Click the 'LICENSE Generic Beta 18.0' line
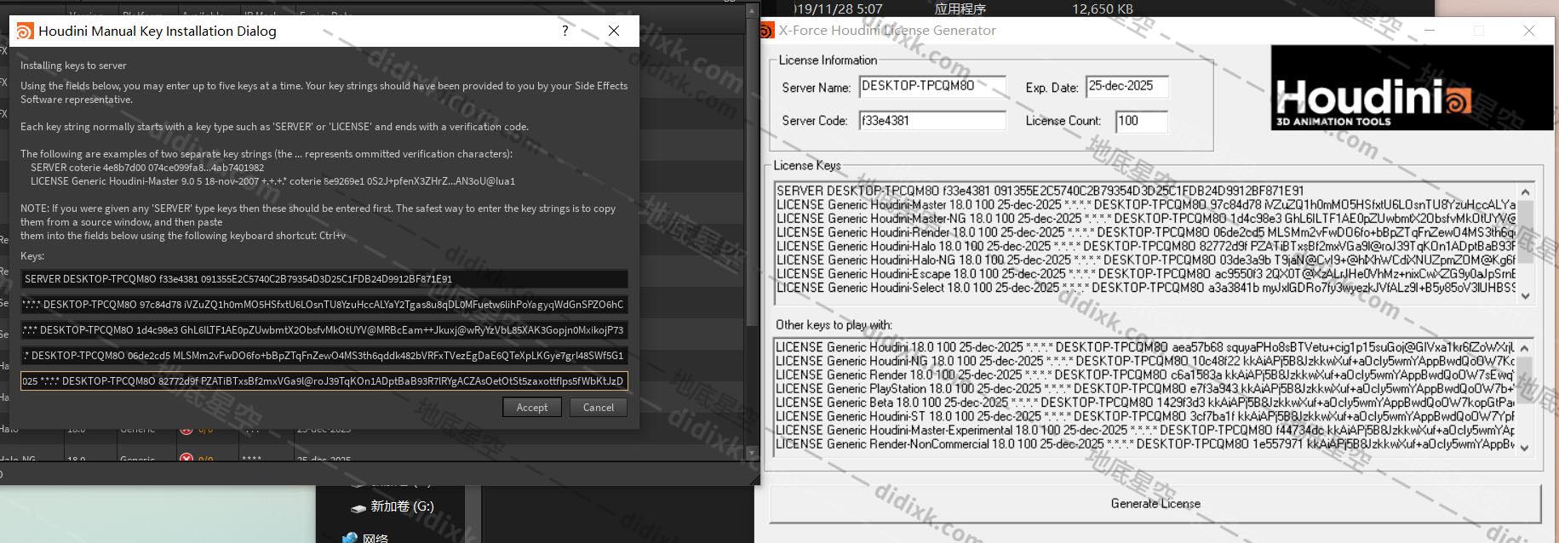The width and height of the screenshot is (1559, 543). coord(1145,403)
